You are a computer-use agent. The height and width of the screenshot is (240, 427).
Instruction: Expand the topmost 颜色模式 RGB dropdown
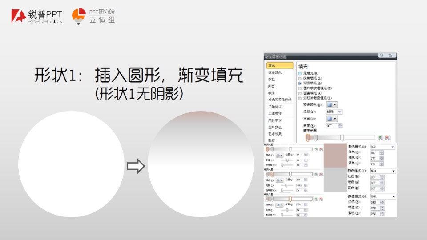[x=383, y=147]
